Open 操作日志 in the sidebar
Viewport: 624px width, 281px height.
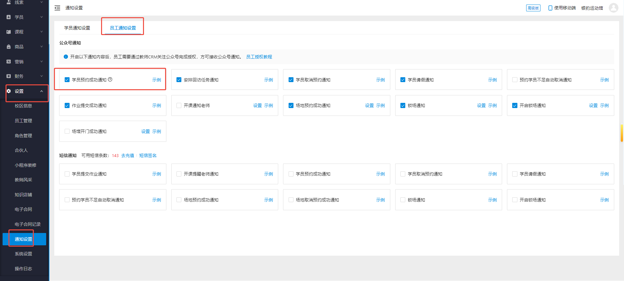coord(23,269)
